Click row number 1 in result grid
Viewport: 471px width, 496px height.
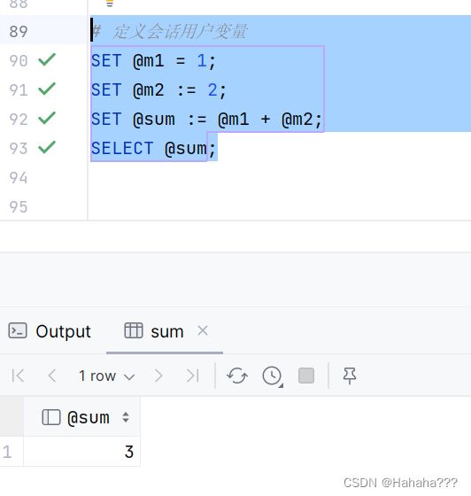(x=8, y=452)
